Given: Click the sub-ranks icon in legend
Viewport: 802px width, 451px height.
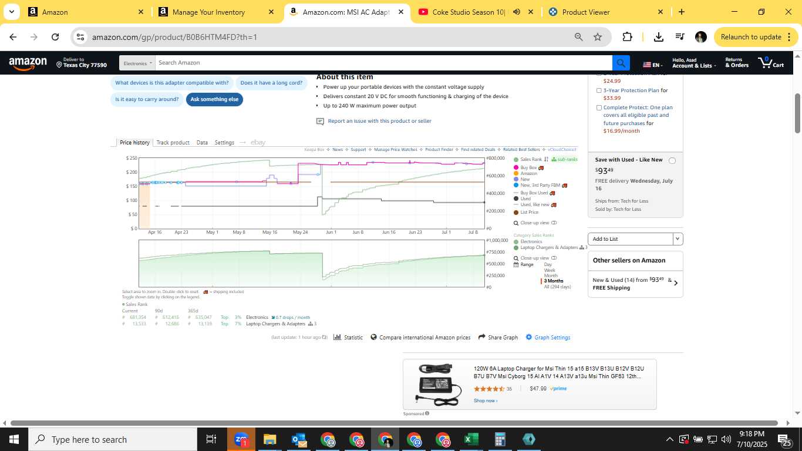Looking at the screenshot, I should pos(554,159).
